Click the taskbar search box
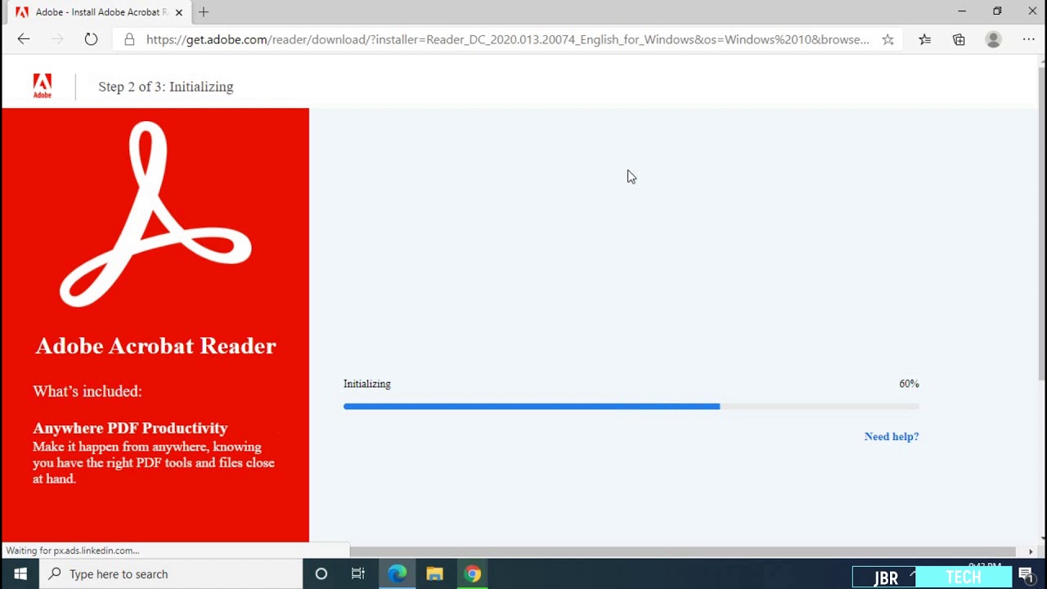1047x589 pixels. click(172, 574)
